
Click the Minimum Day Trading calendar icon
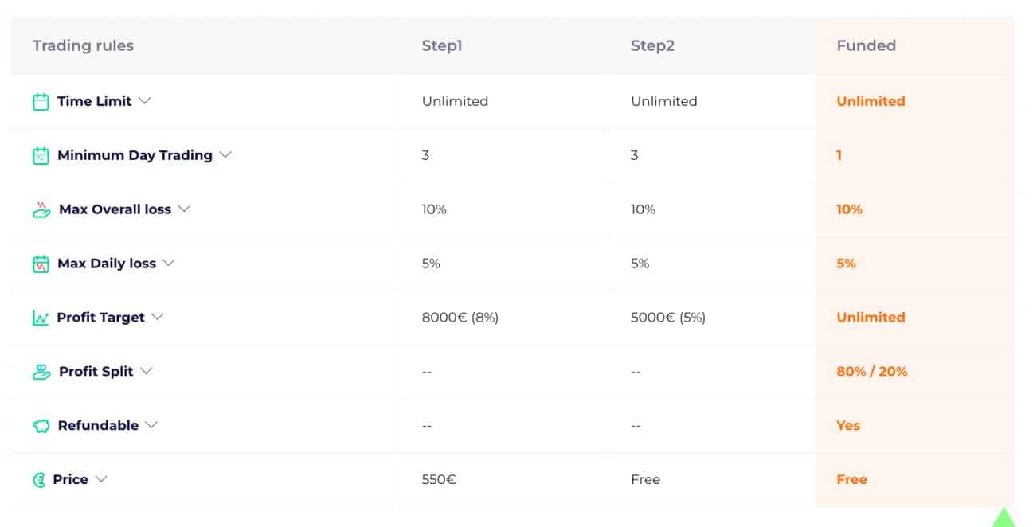(x=41, y=156)
